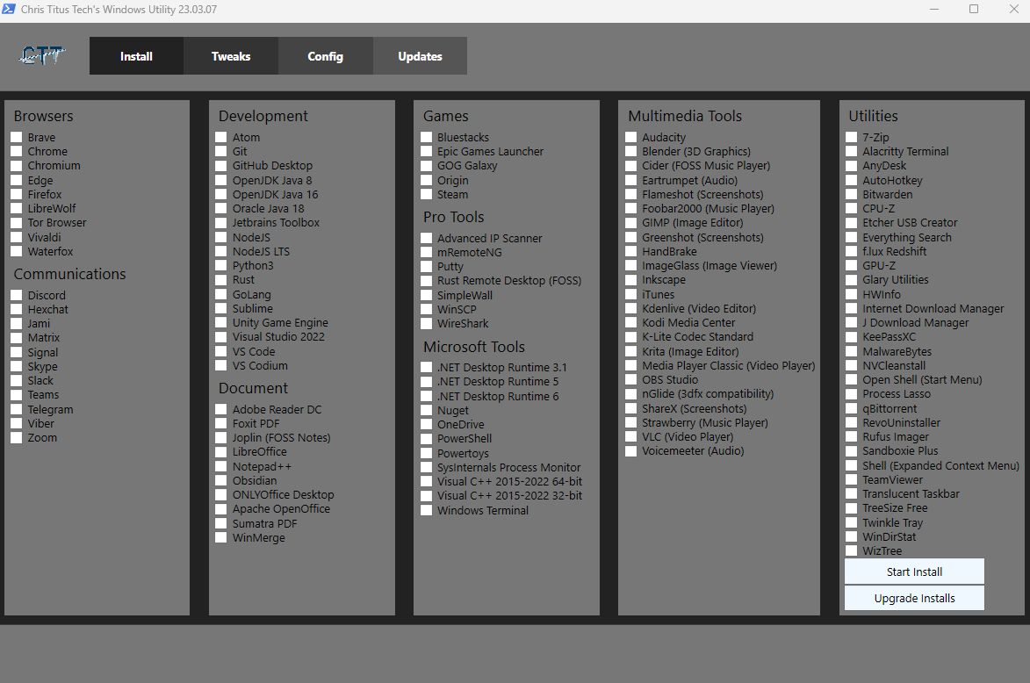Check the Brave browser checkbox
This screenshot has width=1030, height=683.
tap(17, 138)
